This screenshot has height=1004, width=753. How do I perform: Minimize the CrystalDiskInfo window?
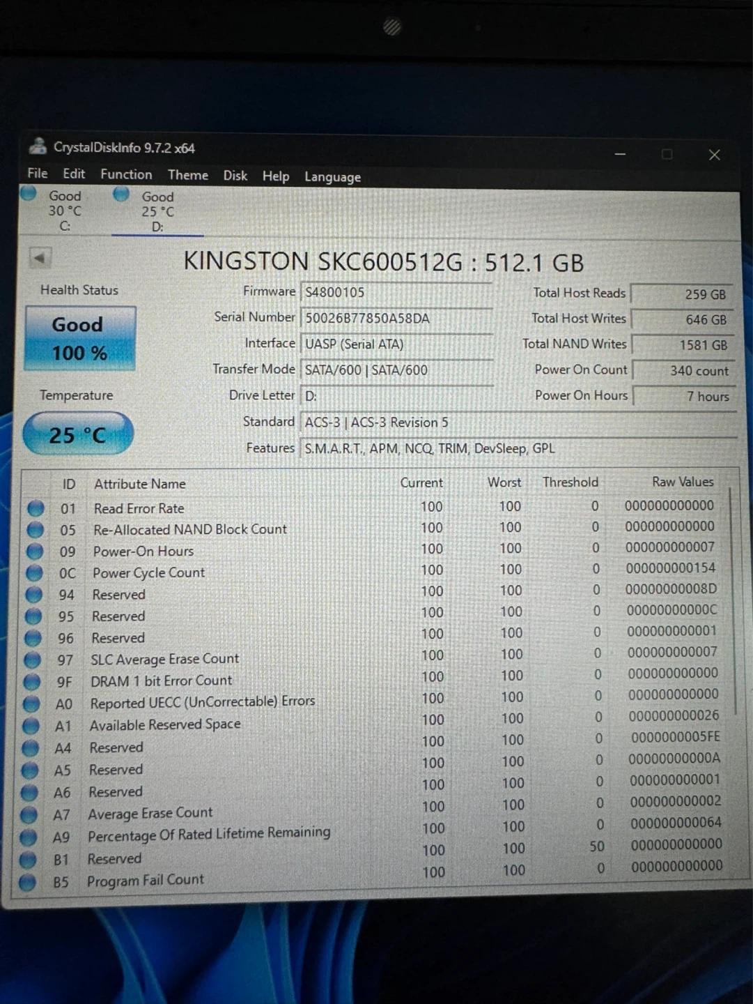click(x=620, y=154)
